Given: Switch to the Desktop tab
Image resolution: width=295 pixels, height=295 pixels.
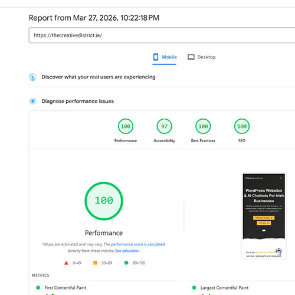Looking at the screenshot, I should (201, 57).
